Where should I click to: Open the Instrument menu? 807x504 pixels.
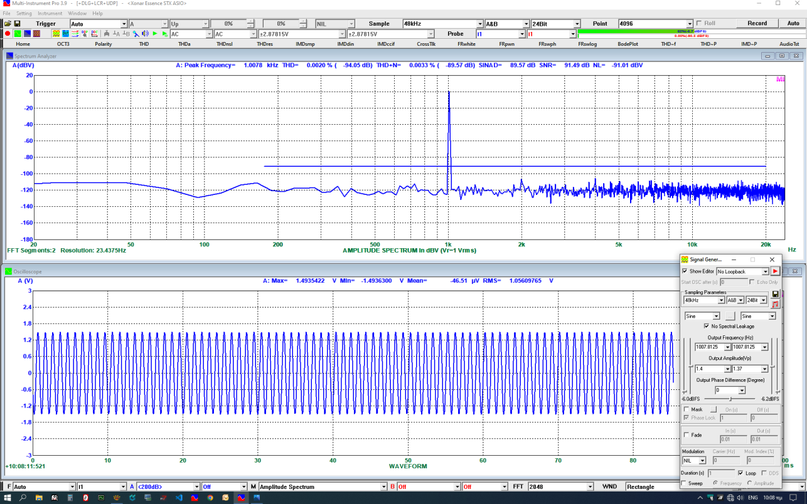coord(50,13)
